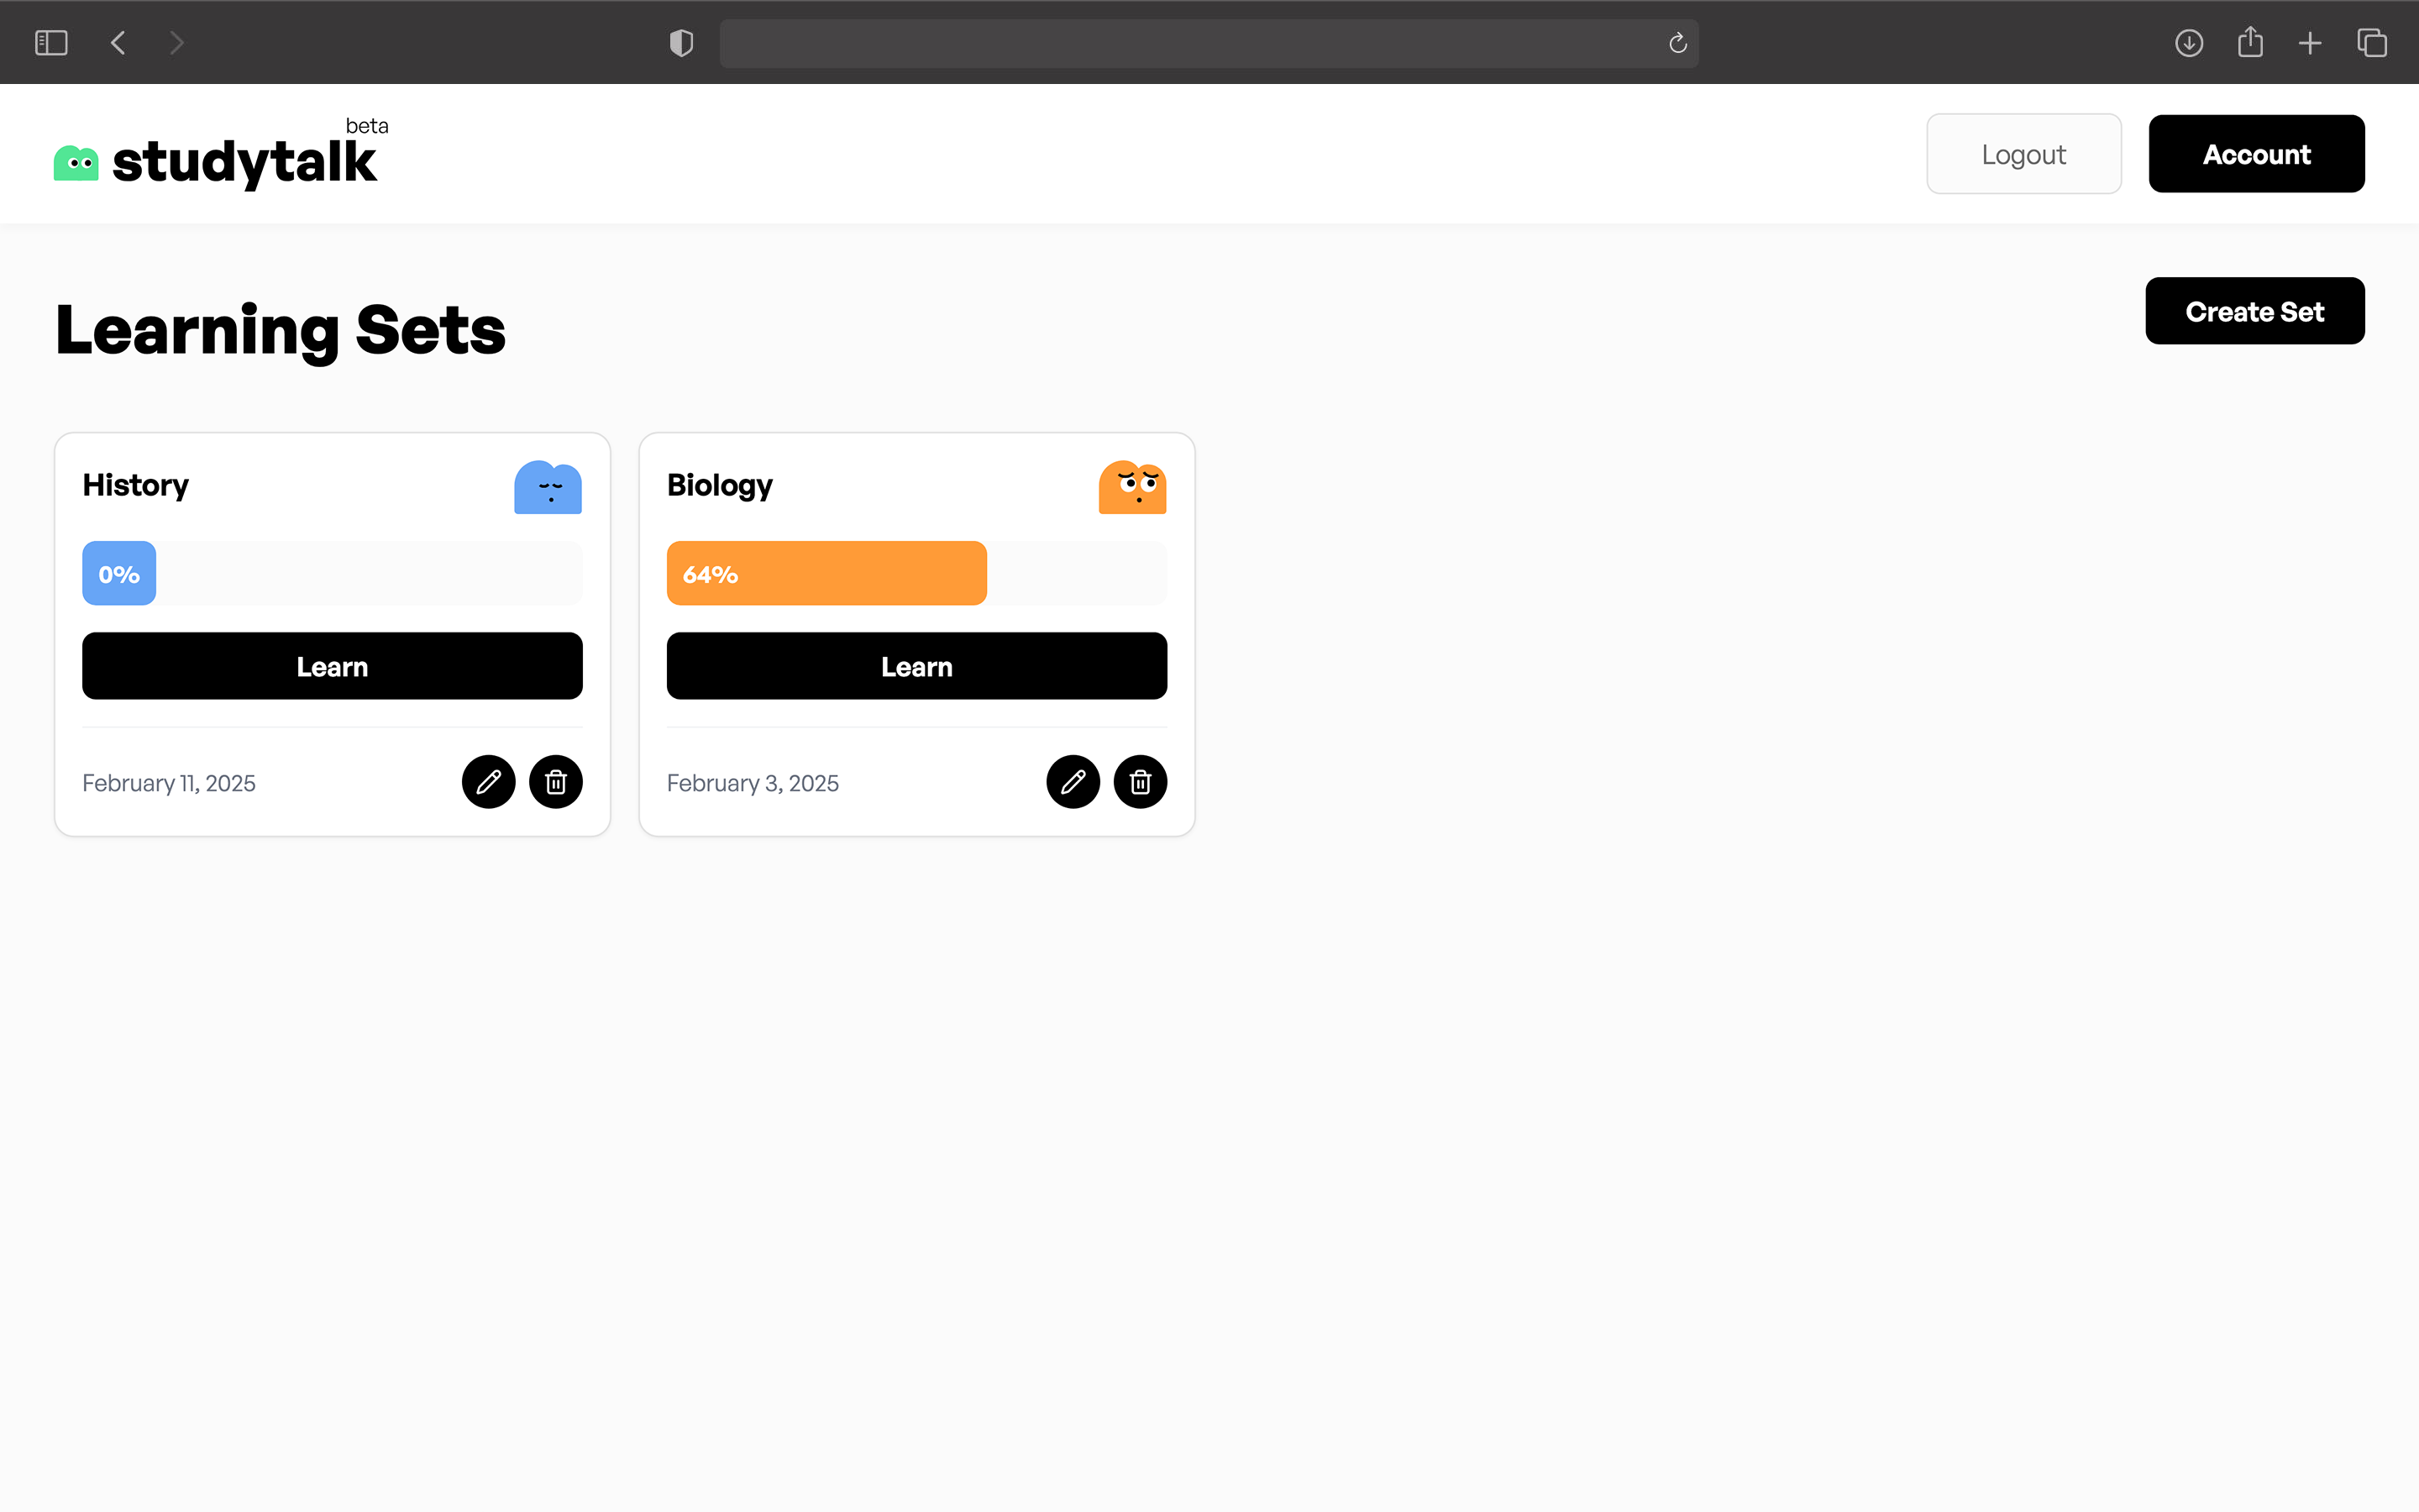Click the new tab icon in browser
Image resolution: width=2419 pixels, height=1512 pixels.
(2309, 44)
